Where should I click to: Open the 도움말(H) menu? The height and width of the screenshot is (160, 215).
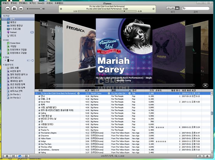point(59,3)
